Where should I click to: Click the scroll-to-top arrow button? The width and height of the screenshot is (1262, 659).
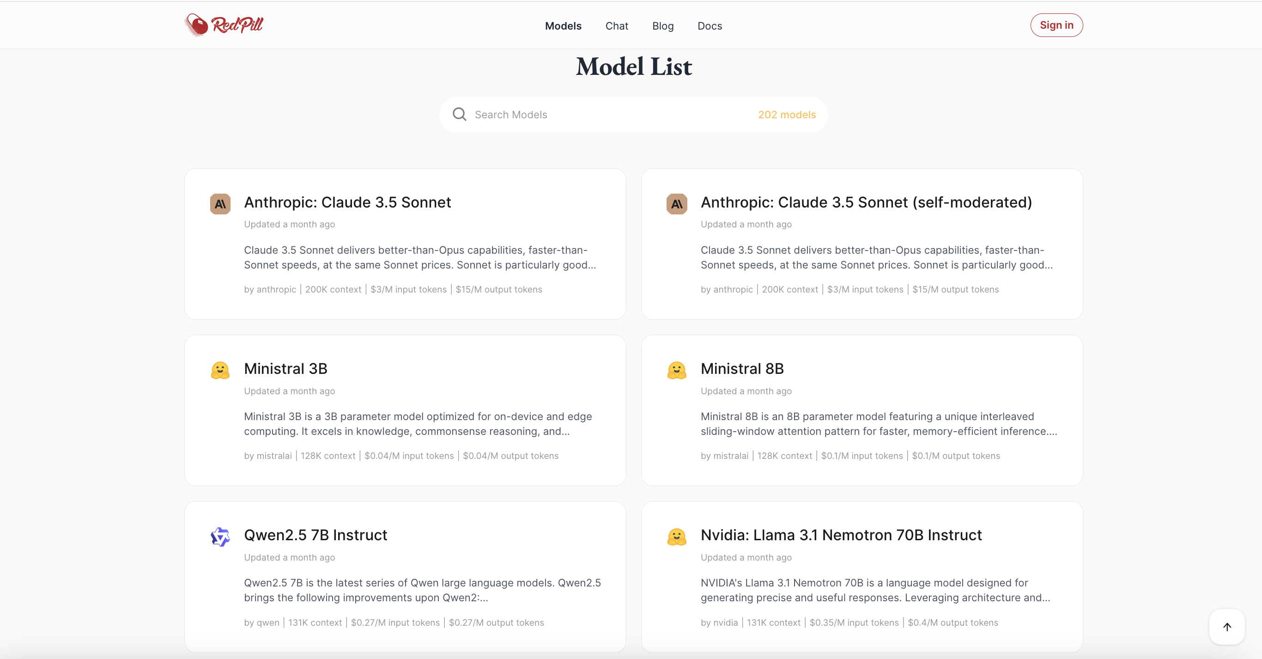click(1227, 627)
